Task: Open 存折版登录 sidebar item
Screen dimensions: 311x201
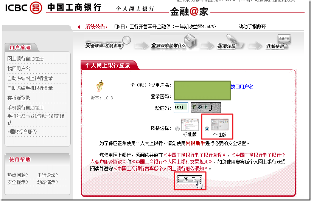Action: coord(19,98)
